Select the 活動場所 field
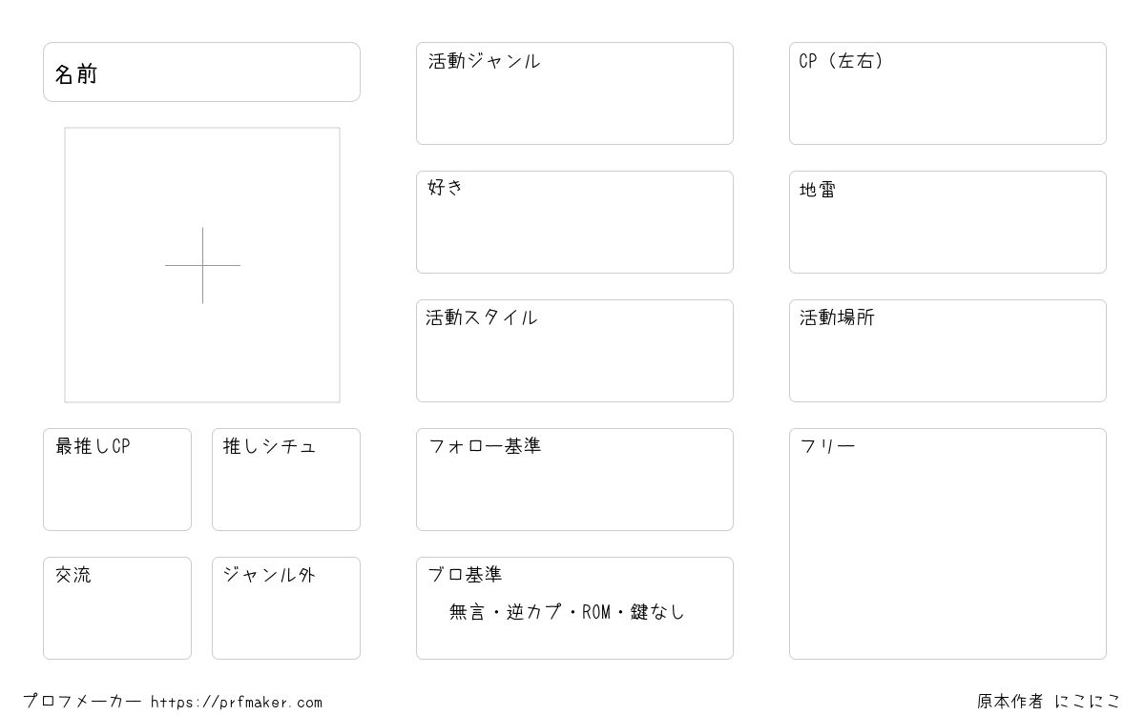 pos(947,351)
